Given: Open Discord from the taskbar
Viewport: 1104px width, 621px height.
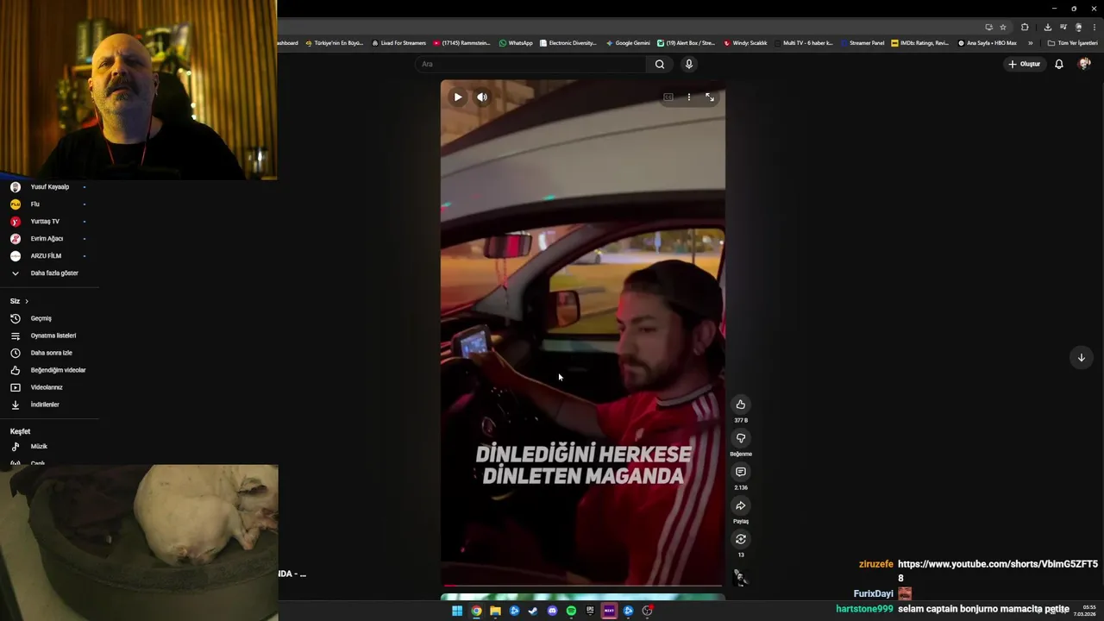Looking at the screenshot, I should (552, 611).
